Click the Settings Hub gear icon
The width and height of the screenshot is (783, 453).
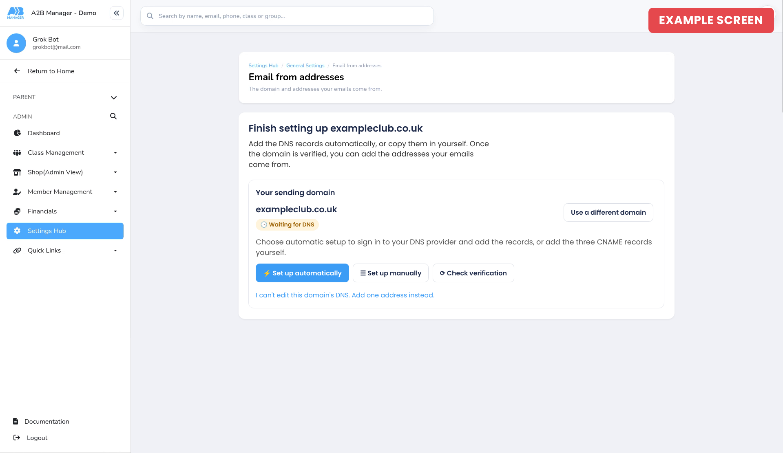(17, 231)
